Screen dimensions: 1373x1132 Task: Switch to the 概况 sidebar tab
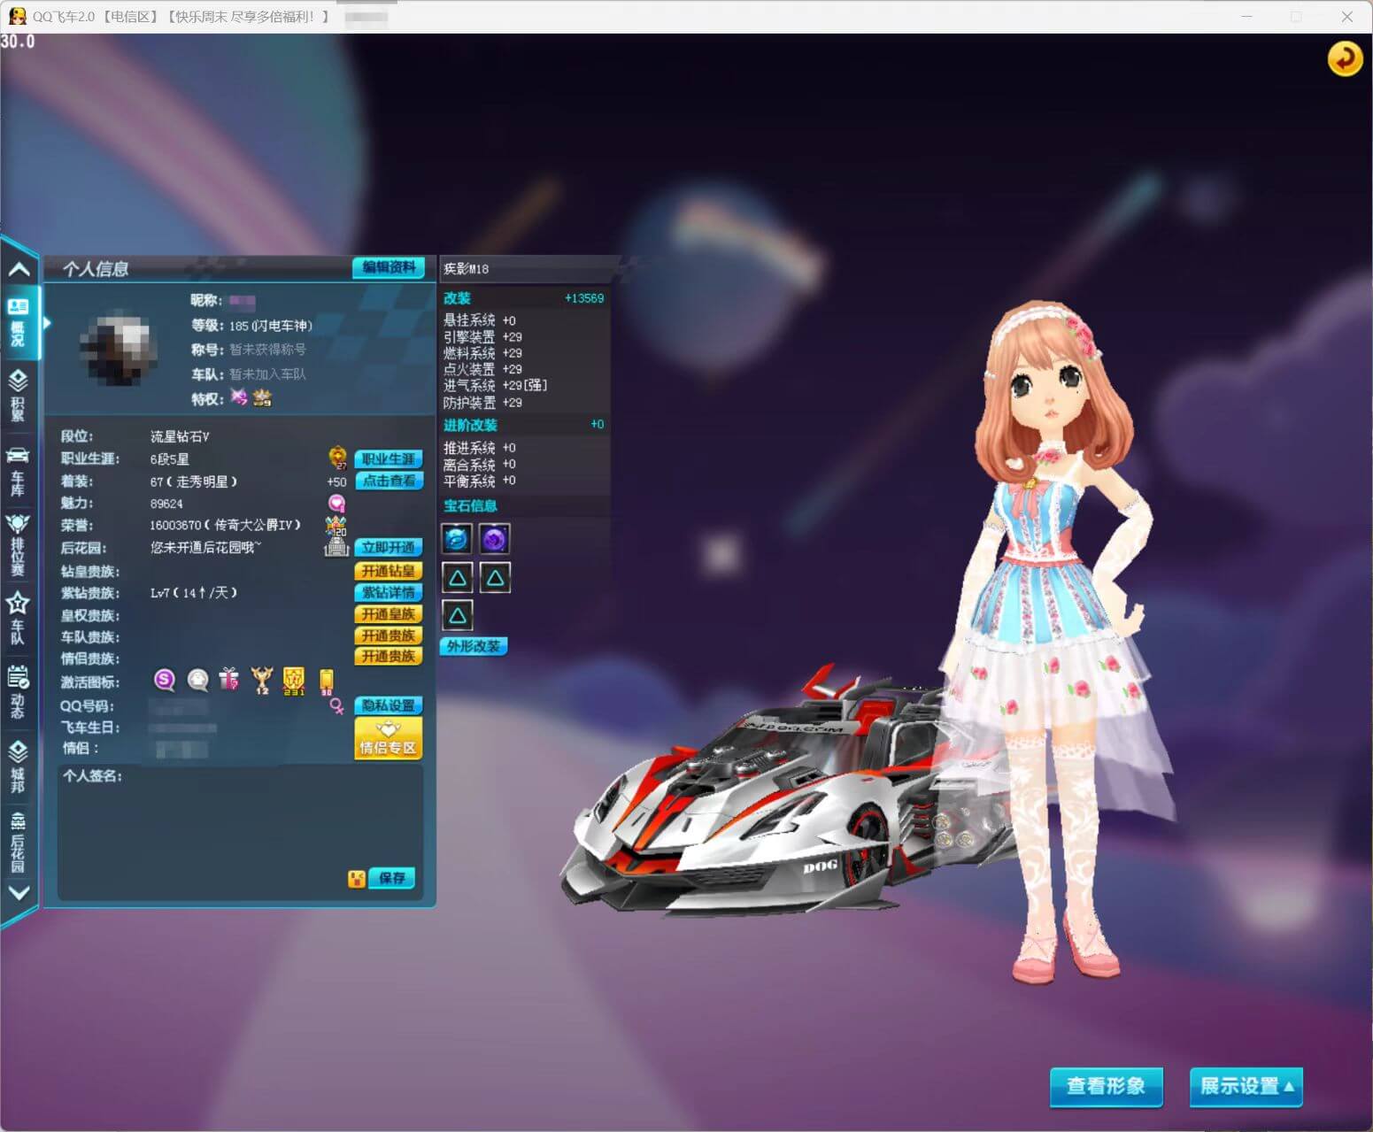(19, 322)
